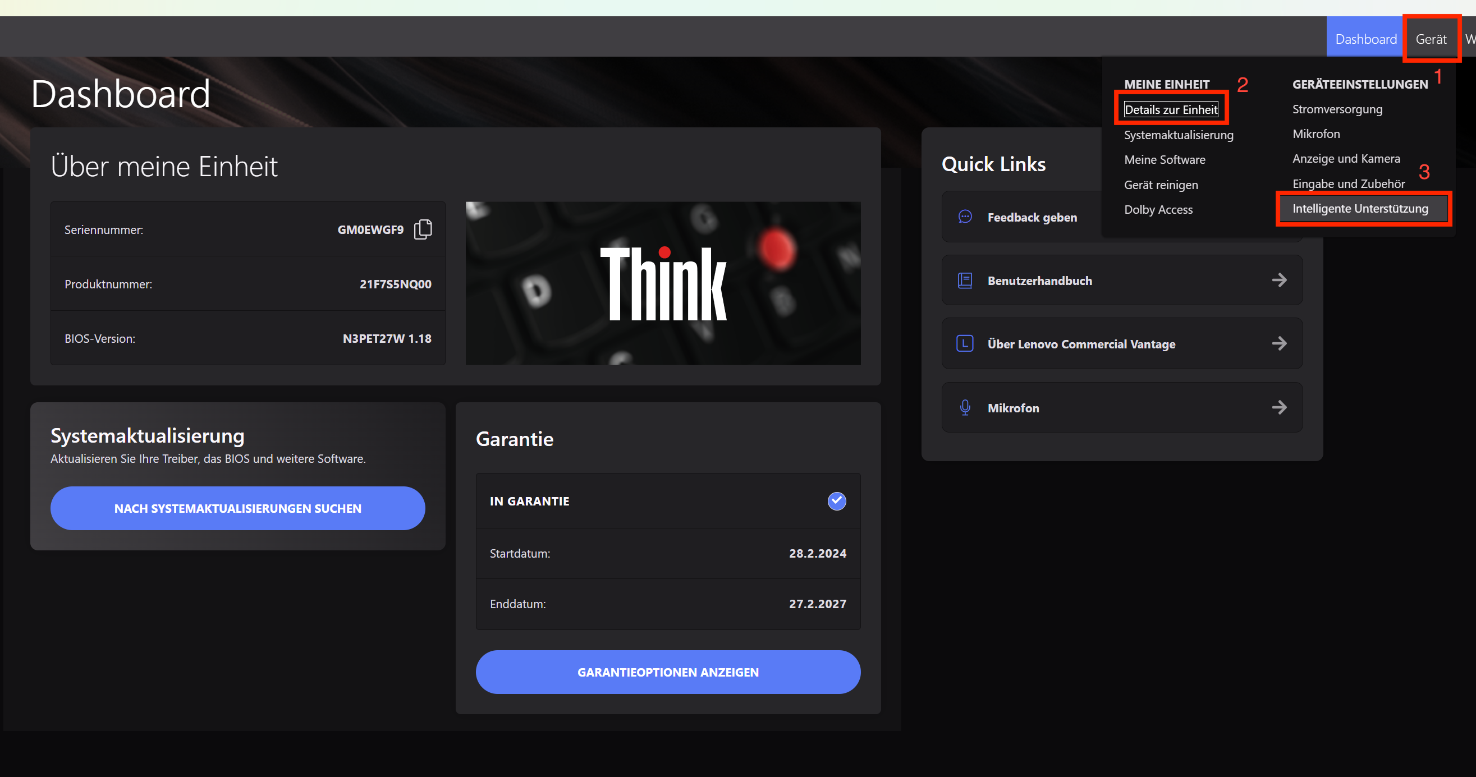
Task: Open Dolby Access from the menu
Action: [1158, 210]
